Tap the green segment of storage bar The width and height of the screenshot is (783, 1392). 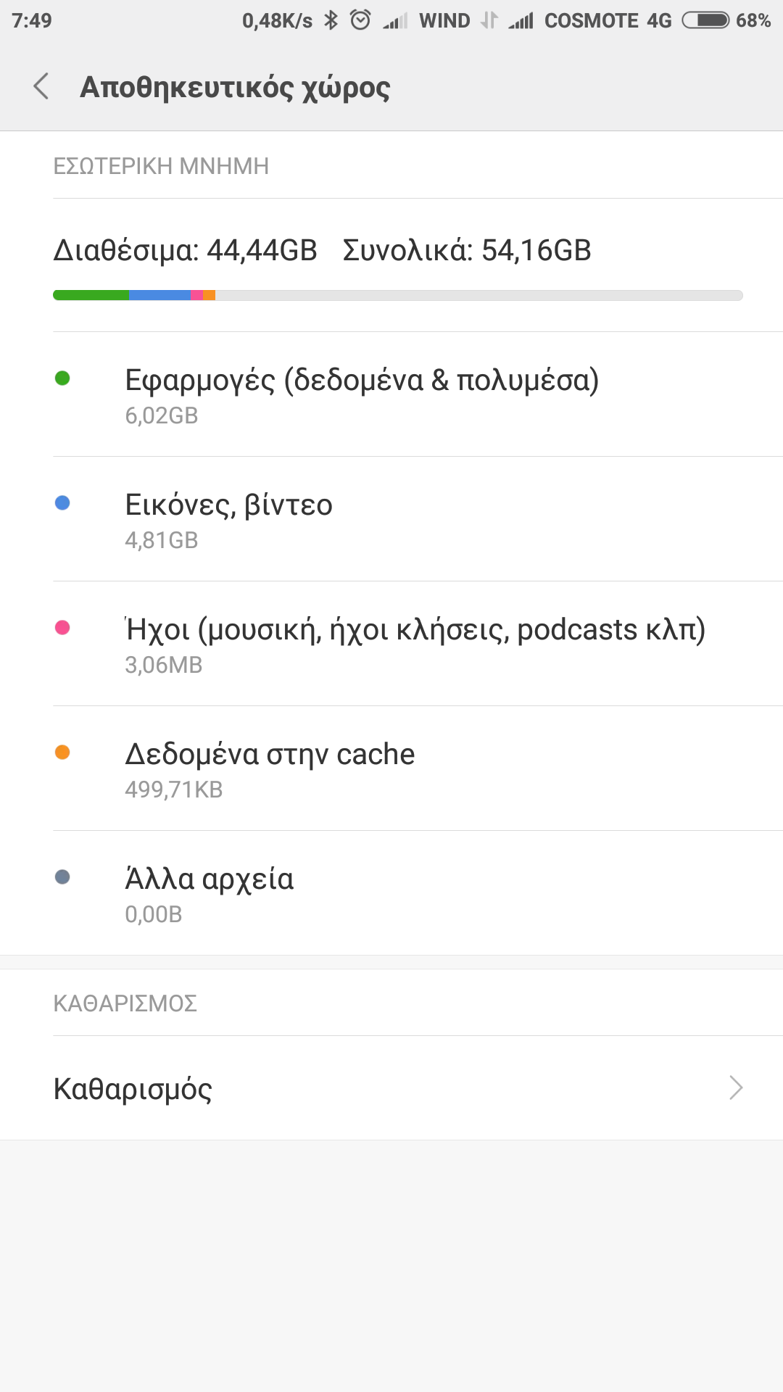click(x=91, y=295)
